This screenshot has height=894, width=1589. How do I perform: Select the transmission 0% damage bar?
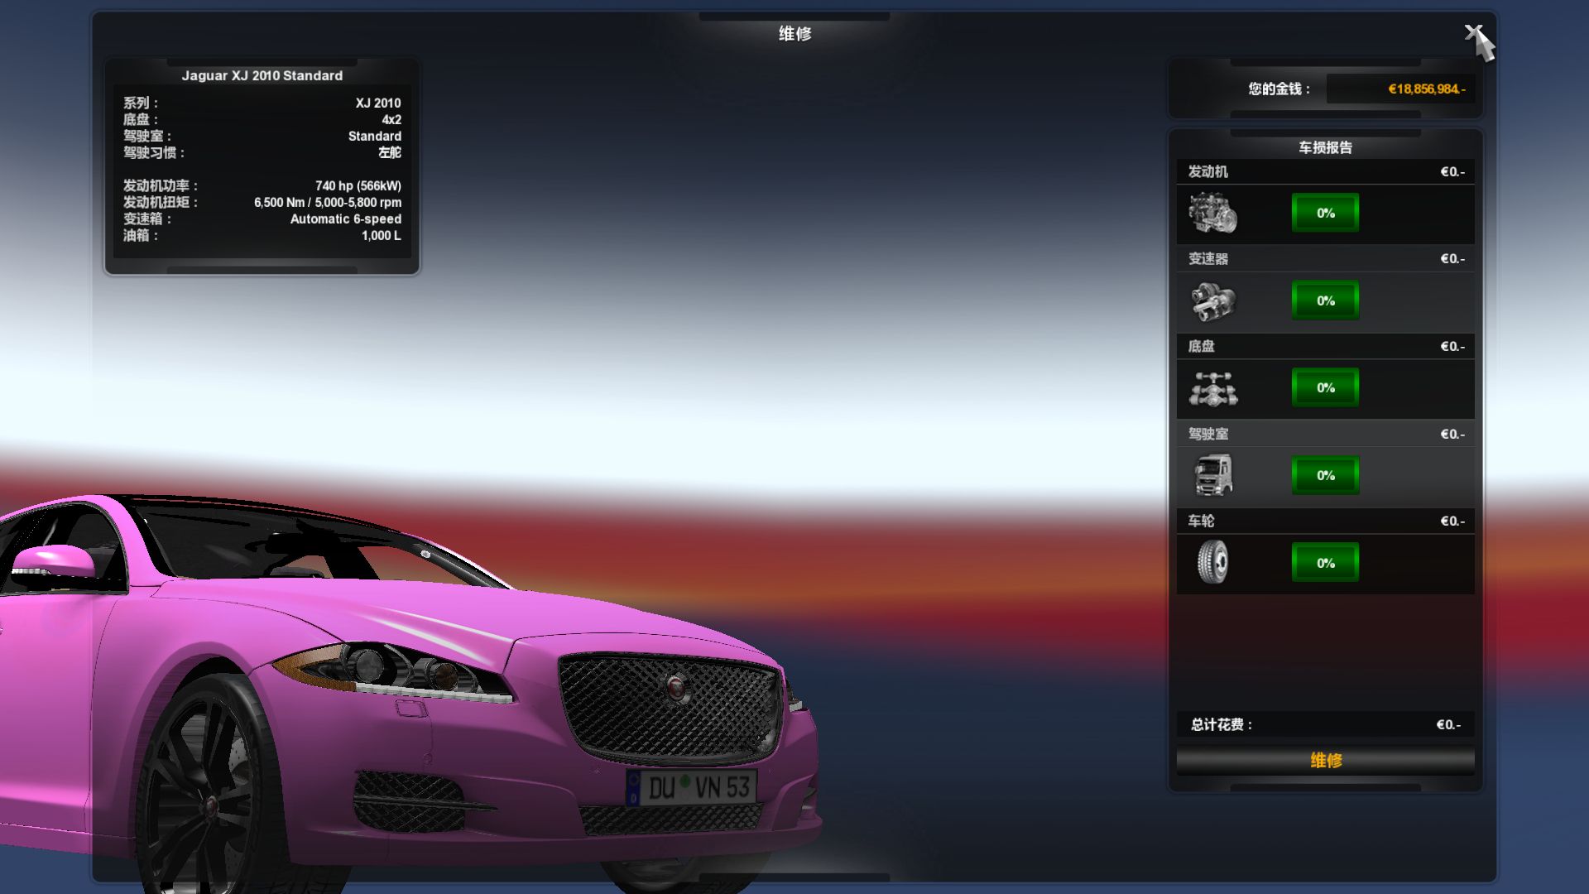(1325, 300)
